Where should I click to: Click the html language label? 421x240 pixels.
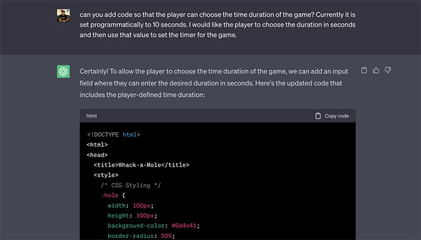coord(91,116)
